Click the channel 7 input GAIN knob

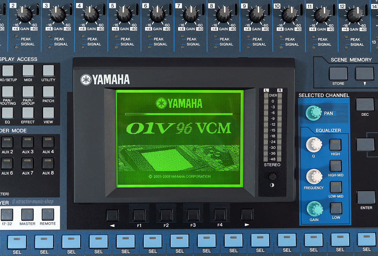coord(190,15)
